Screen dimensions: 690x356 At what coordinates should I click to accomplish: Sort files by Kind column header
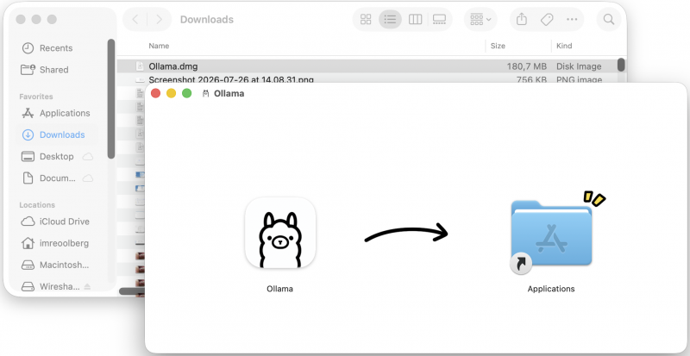(x=564, y=46)
